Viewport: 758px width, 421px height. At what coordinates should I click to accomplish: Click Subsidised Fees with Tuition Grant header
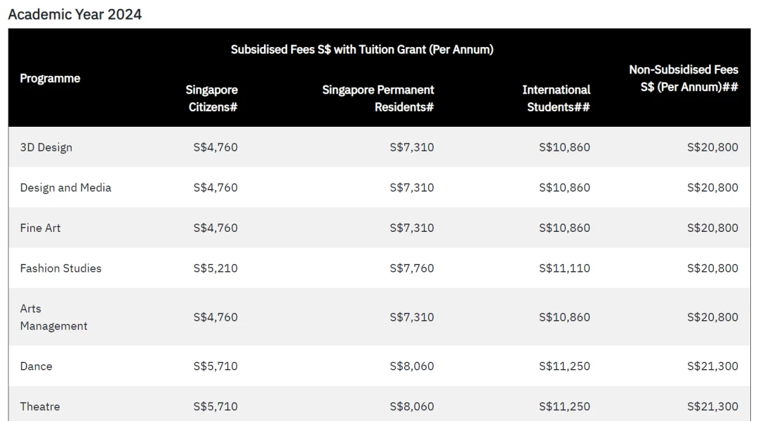(362, 50)
